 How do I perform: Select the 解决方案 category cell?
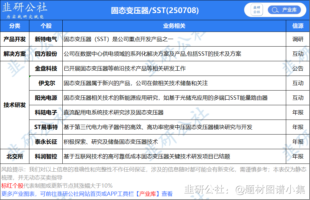click(x=15, y=54)
